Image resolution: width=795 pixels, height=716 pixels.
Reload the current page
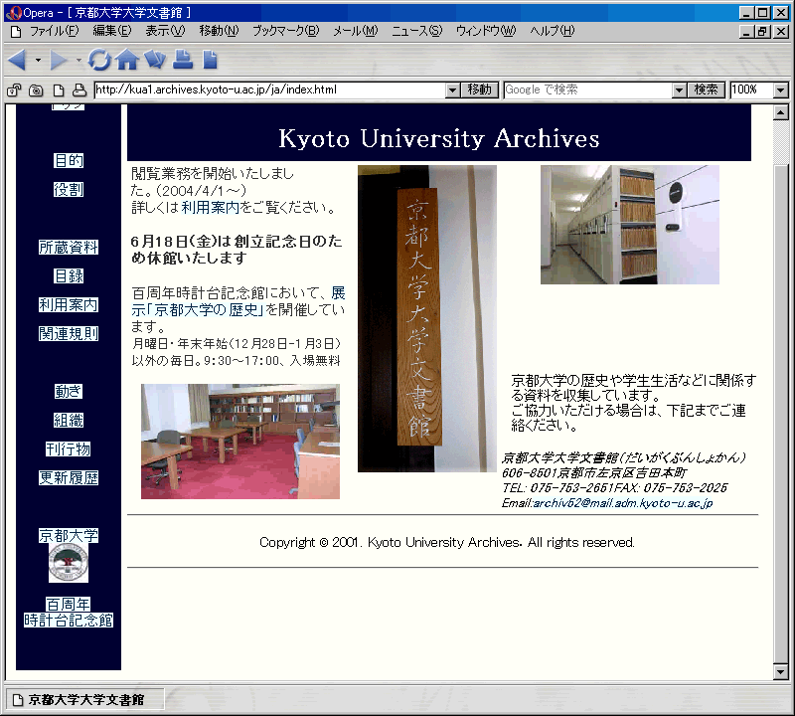click(x=99, y=60)
